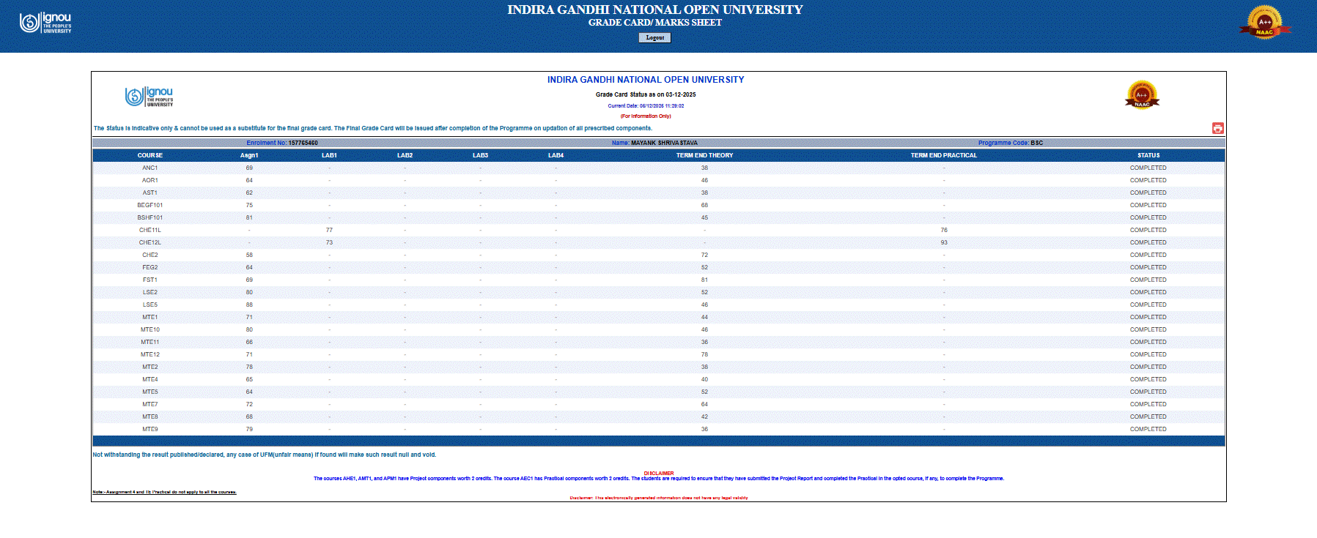
Task: Click the MTE10 course code
Action: pyautogui.click(x=150, y=329)
